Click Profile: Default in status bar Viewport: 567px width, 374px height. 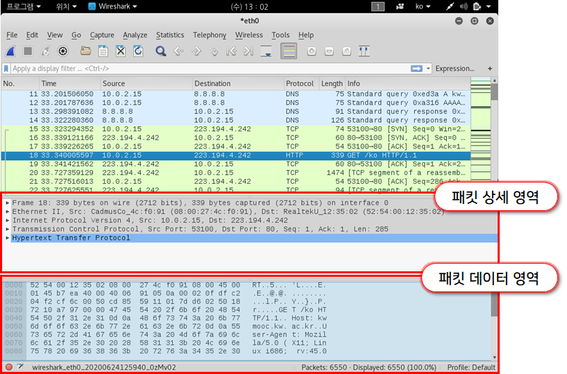[471, 368]
